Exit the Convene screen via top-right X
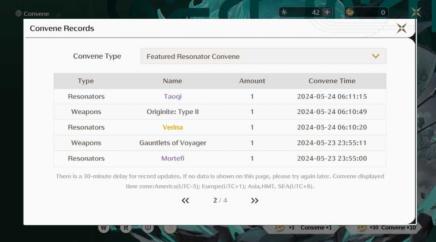Viewport: 436px width, 242px height. tap(416, 12)
